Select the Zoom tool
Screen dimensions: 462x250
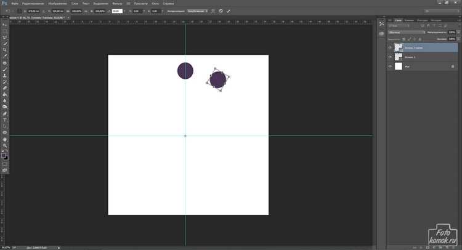click(4, 145)
